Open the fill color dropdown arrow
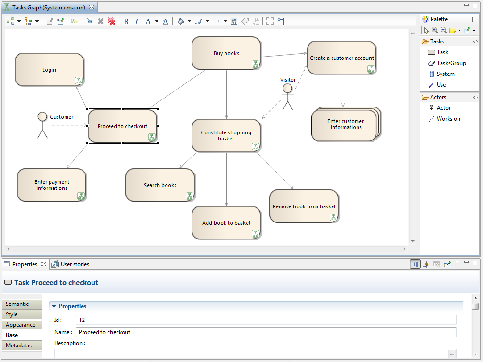Image resolution: width=483 pixels, height=362 pixels. point(190,21)
